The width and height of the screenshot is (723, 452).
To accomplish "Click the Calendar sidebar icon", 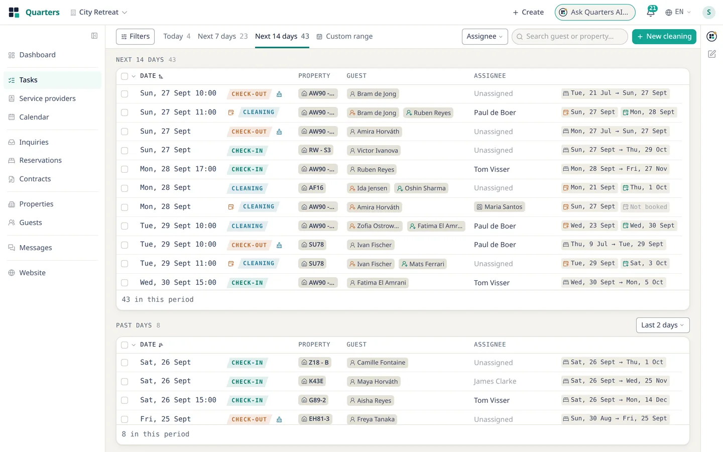I will click(12, 117).
